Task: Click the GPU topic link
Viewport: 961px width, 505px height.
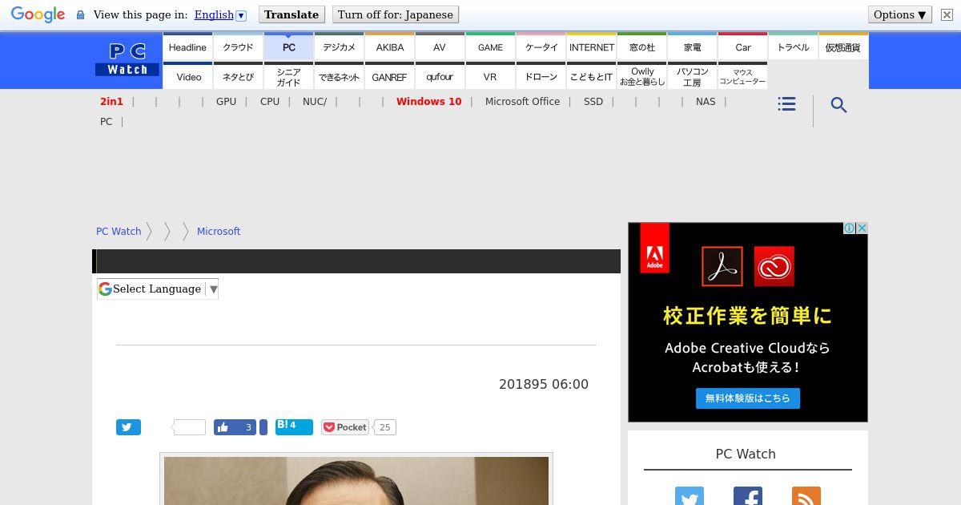Action: [x=226, y=102]
